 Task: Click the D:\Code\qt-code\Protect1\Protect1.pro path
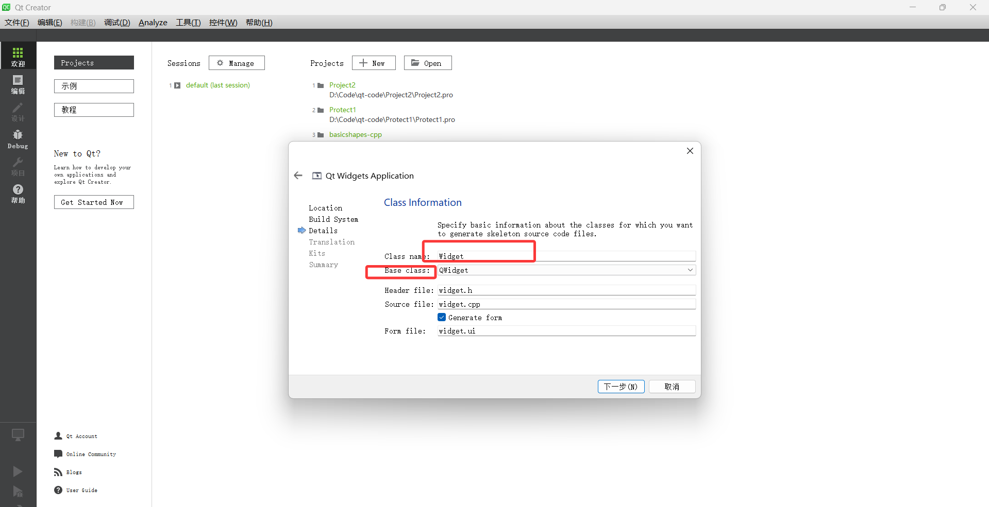coord(392,119)
